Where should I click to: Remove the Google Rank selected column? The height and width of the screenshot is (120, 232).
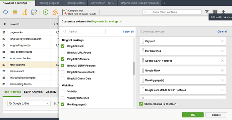pyautogui.click(x=222, y=70)
